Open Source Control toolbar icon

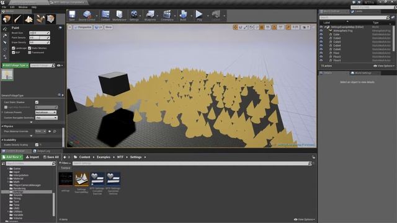coord(87,15)
